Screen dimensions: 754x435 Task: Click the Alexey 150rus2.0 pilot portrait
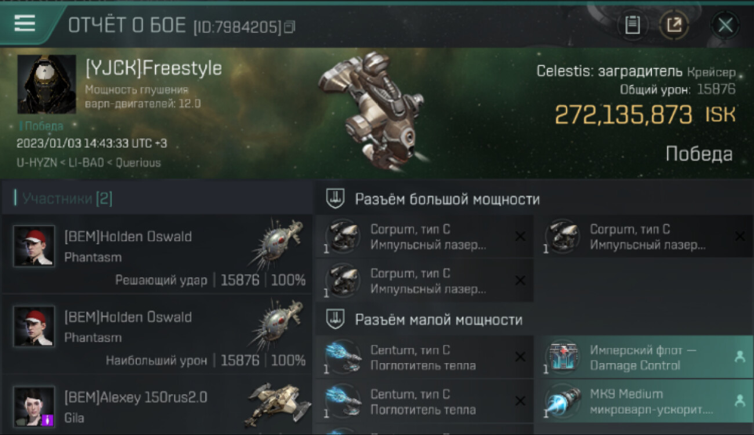coord(34,407)
